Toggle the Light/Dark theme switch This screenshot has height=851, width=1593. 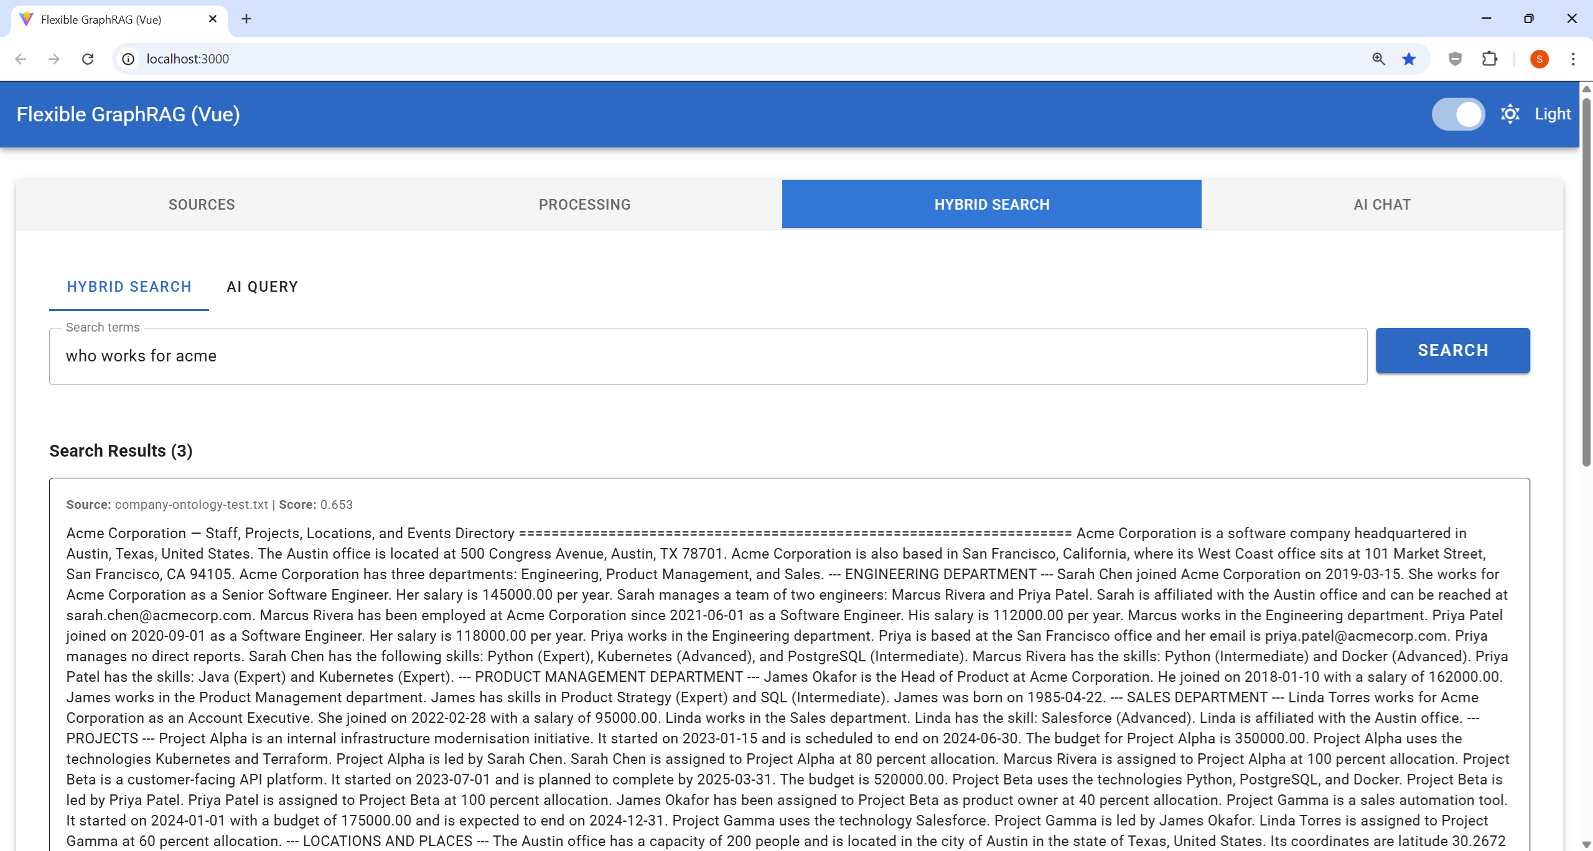coord(1458,114)
